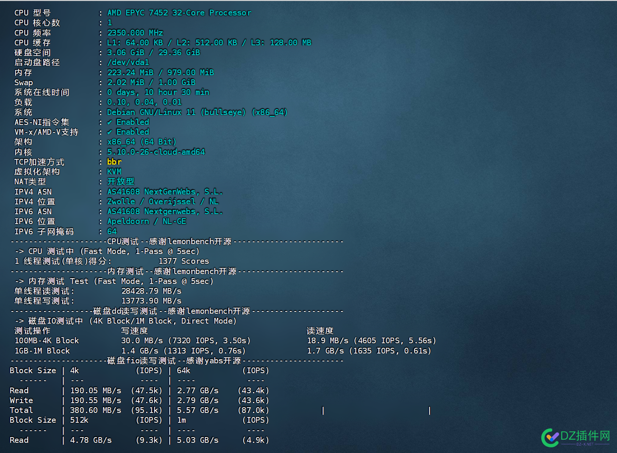Click the AES-NI 'Enabled' value

[x=133, y=122]
